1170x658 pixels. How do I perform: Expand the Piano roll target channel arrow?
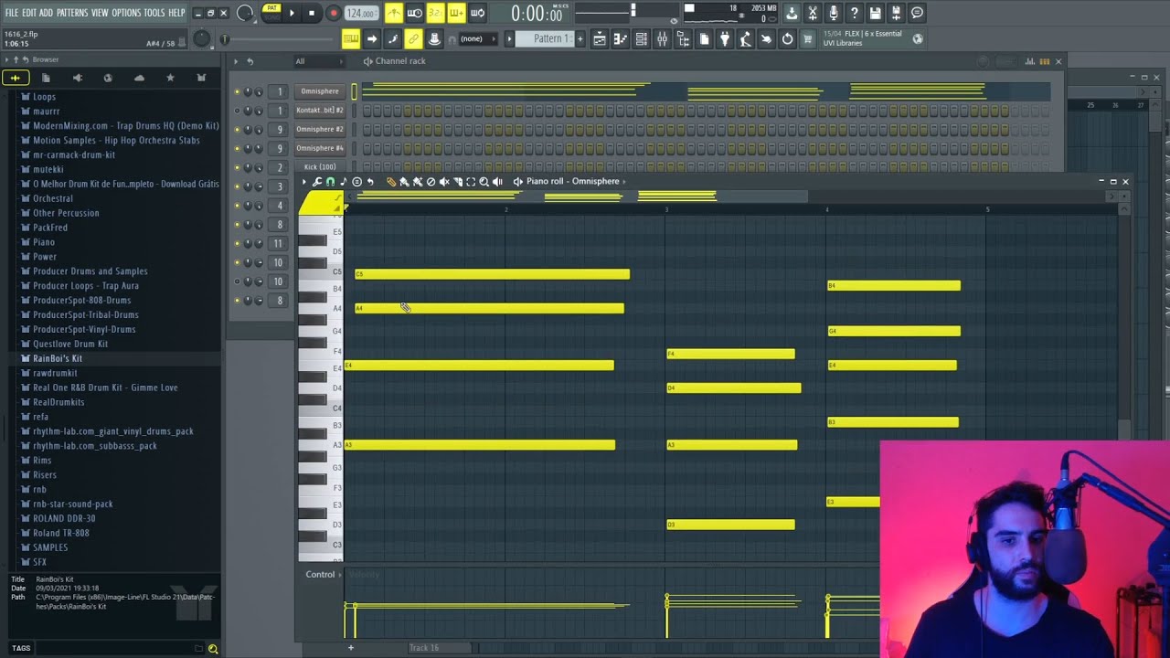click(624, 182)
